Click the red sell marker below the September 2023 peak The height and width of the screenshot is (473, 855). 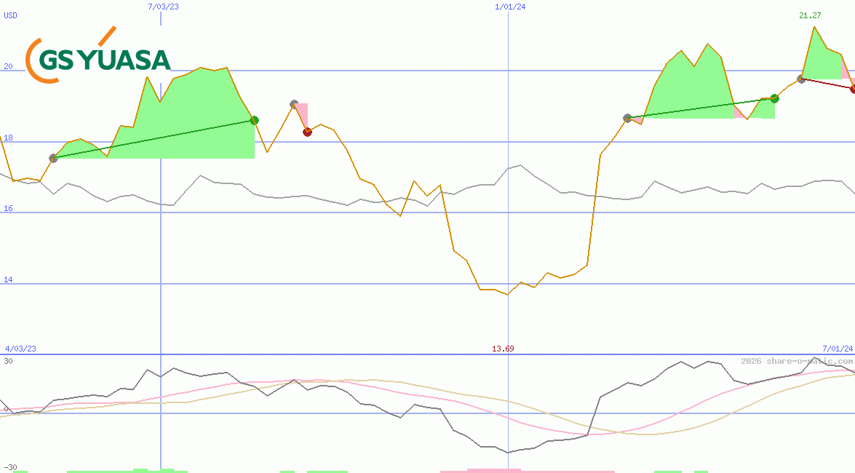point(306,132)
